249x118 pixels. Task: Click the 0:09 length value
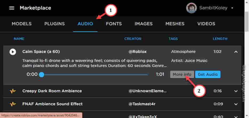pos(218,104)
